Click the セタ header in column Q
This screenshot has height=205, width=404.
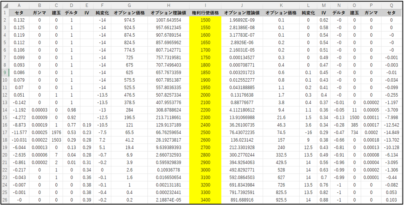tap(391, 13)
